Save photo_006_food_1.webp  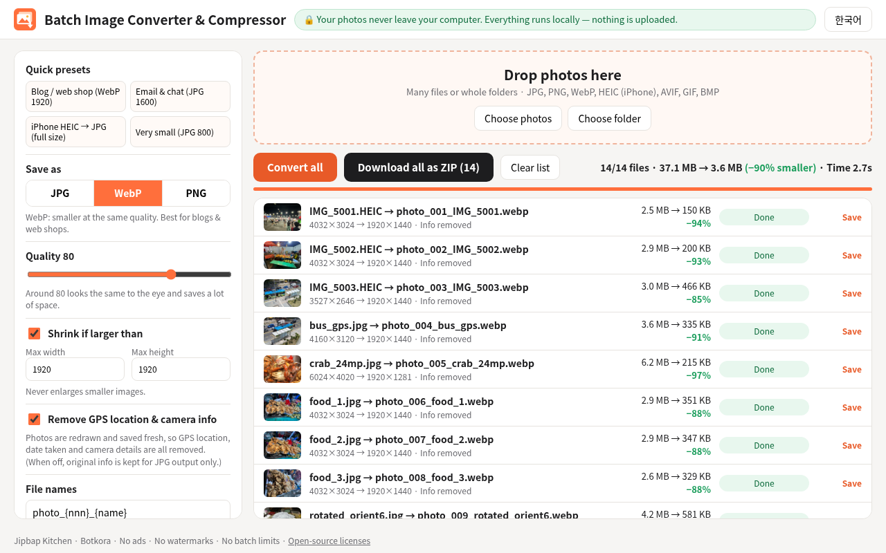coord(851,407)
